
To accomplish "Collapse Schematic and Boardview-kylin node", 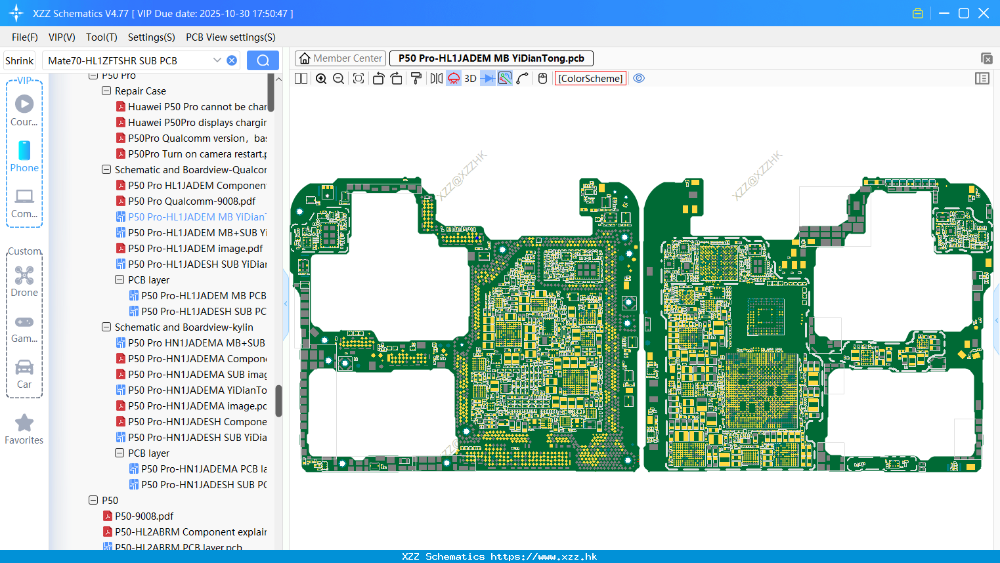I will 106,327.
